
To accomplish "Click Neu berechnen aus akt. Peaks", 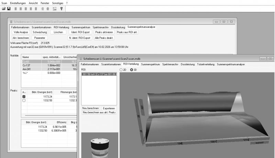I will [x=99, y=112].
